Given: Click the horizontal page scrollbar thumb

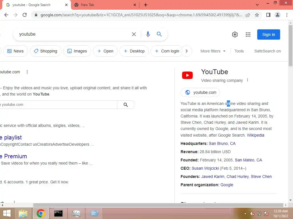Looking at the screenshot, I should coord(158,205).
